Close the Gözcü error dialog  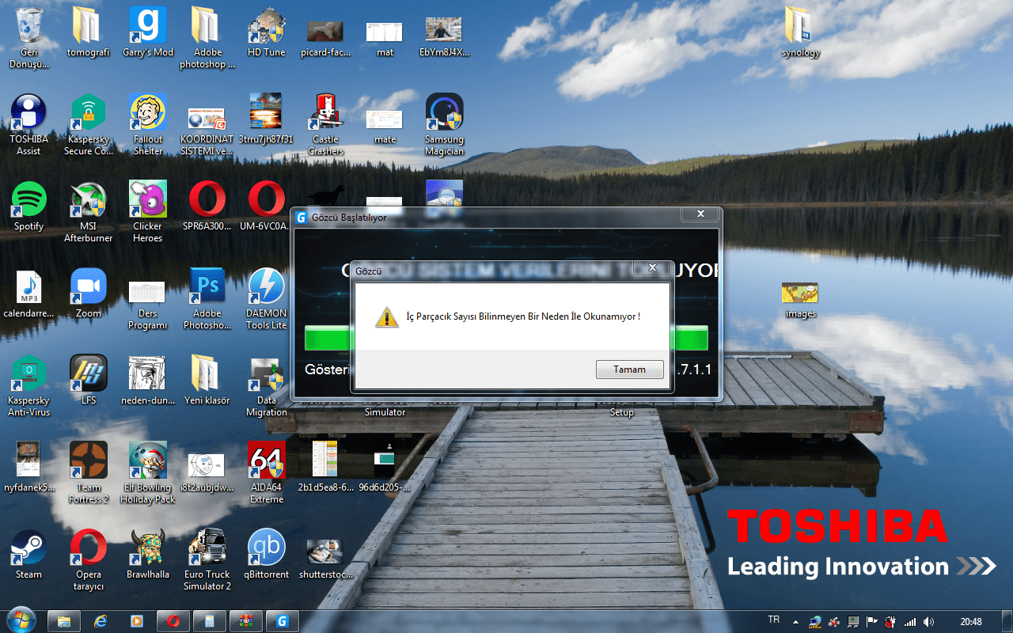click(x=651, y=268)
